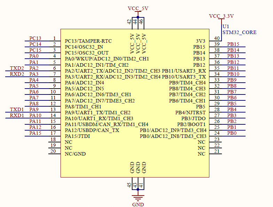This screenshot has width=273, height=207.
Task: Click pin name PA11/USBDM/CAN_RX/TIM1_CH4
Action: click(106, 124)
